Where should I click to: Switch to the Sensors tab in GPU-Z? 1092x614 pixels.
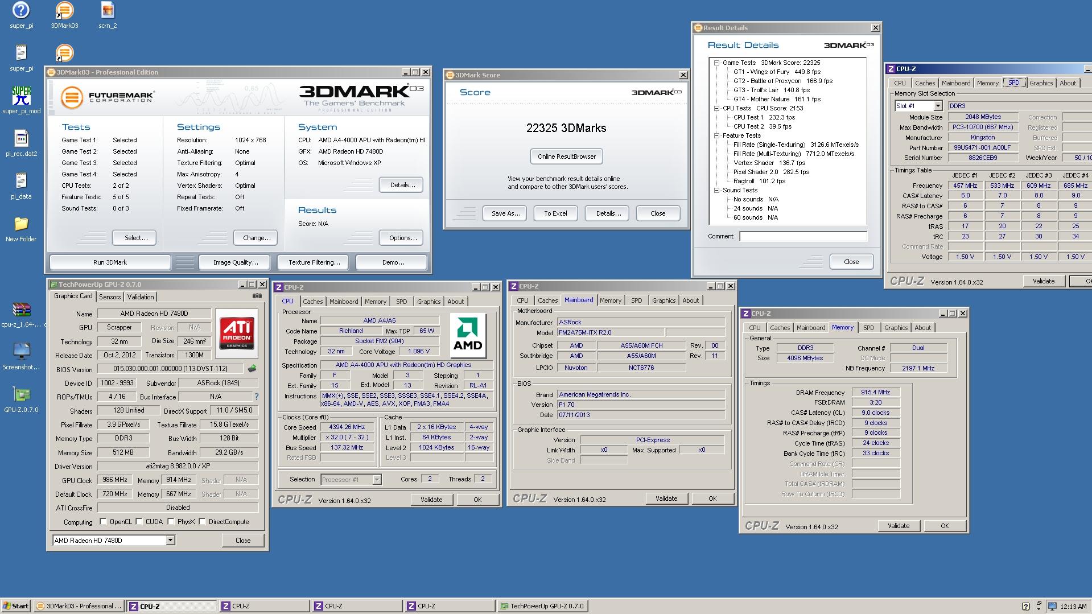click(x=110, y=297)
